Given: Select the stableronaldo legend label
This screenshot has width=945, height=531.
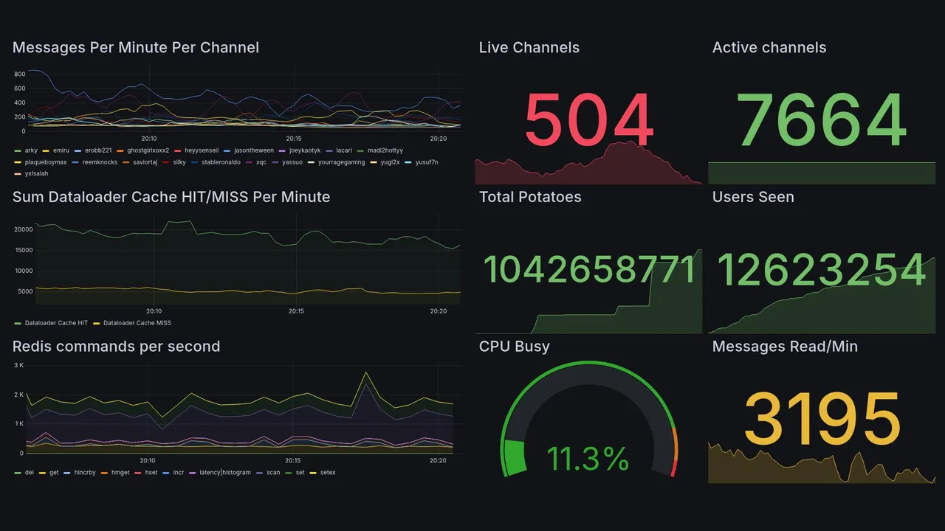Looking at the screenshot, I should click(x=221, y=162).
